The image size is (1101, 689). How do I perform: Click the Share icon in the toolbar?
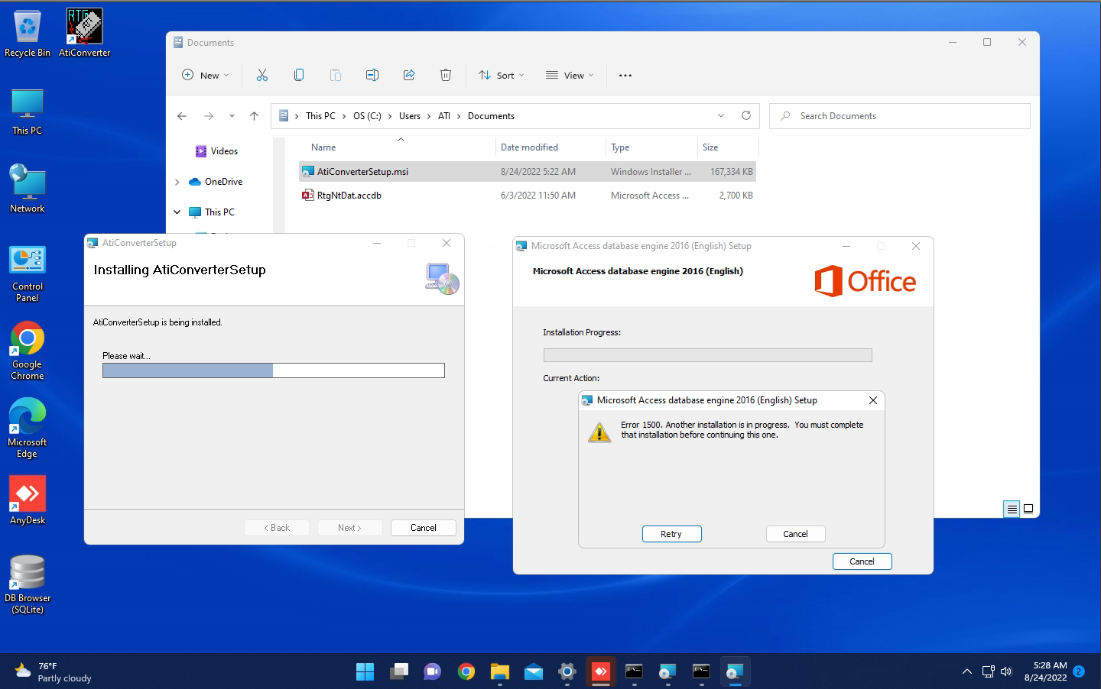(x=409, y=74)
